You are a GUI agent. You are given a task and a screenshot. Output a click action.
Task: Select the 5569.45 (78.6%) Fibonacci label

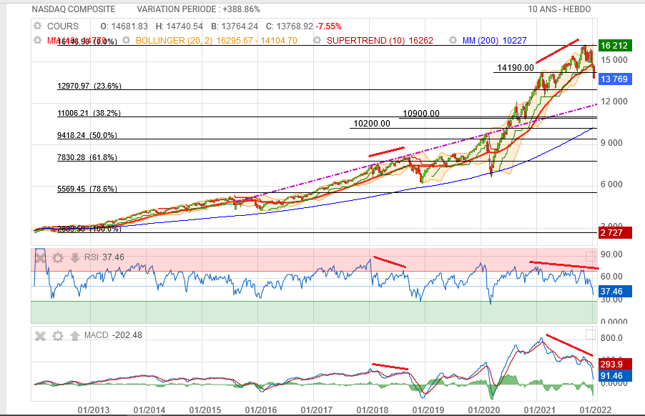pos(87,189)
